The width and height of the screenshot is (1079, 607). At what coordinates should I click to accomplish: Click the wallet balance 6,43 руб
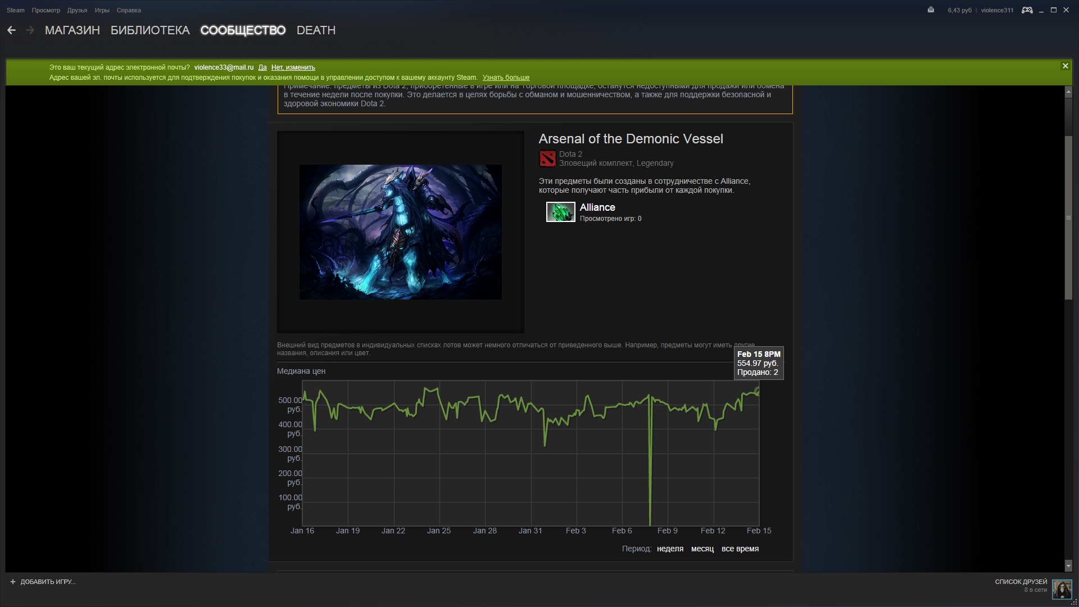pos(959,10)
